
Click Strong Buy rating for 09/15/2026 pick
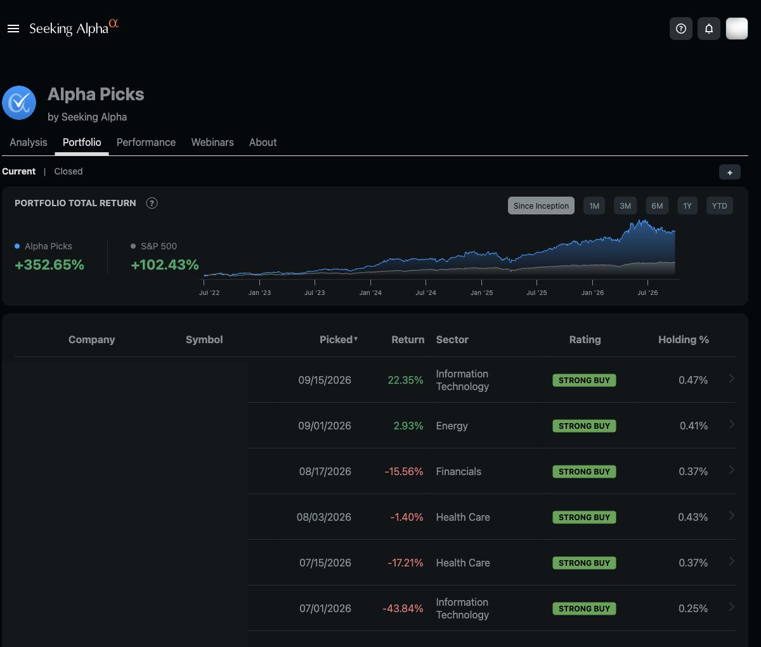click(584, 381)
